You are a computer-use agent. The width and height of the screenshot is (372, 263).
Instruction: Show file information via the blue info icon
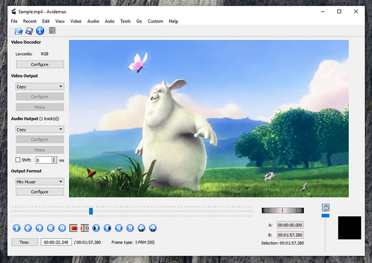pyautogui.click(x=40, y=31)
